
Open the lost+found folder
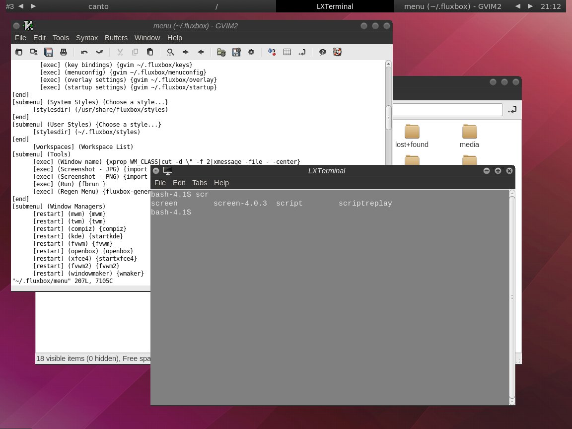tap(412, 136)
